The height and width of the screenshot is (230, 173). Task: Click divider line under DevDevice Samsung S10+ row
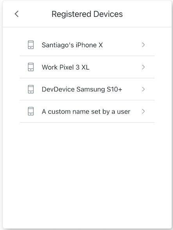[87, 100]
